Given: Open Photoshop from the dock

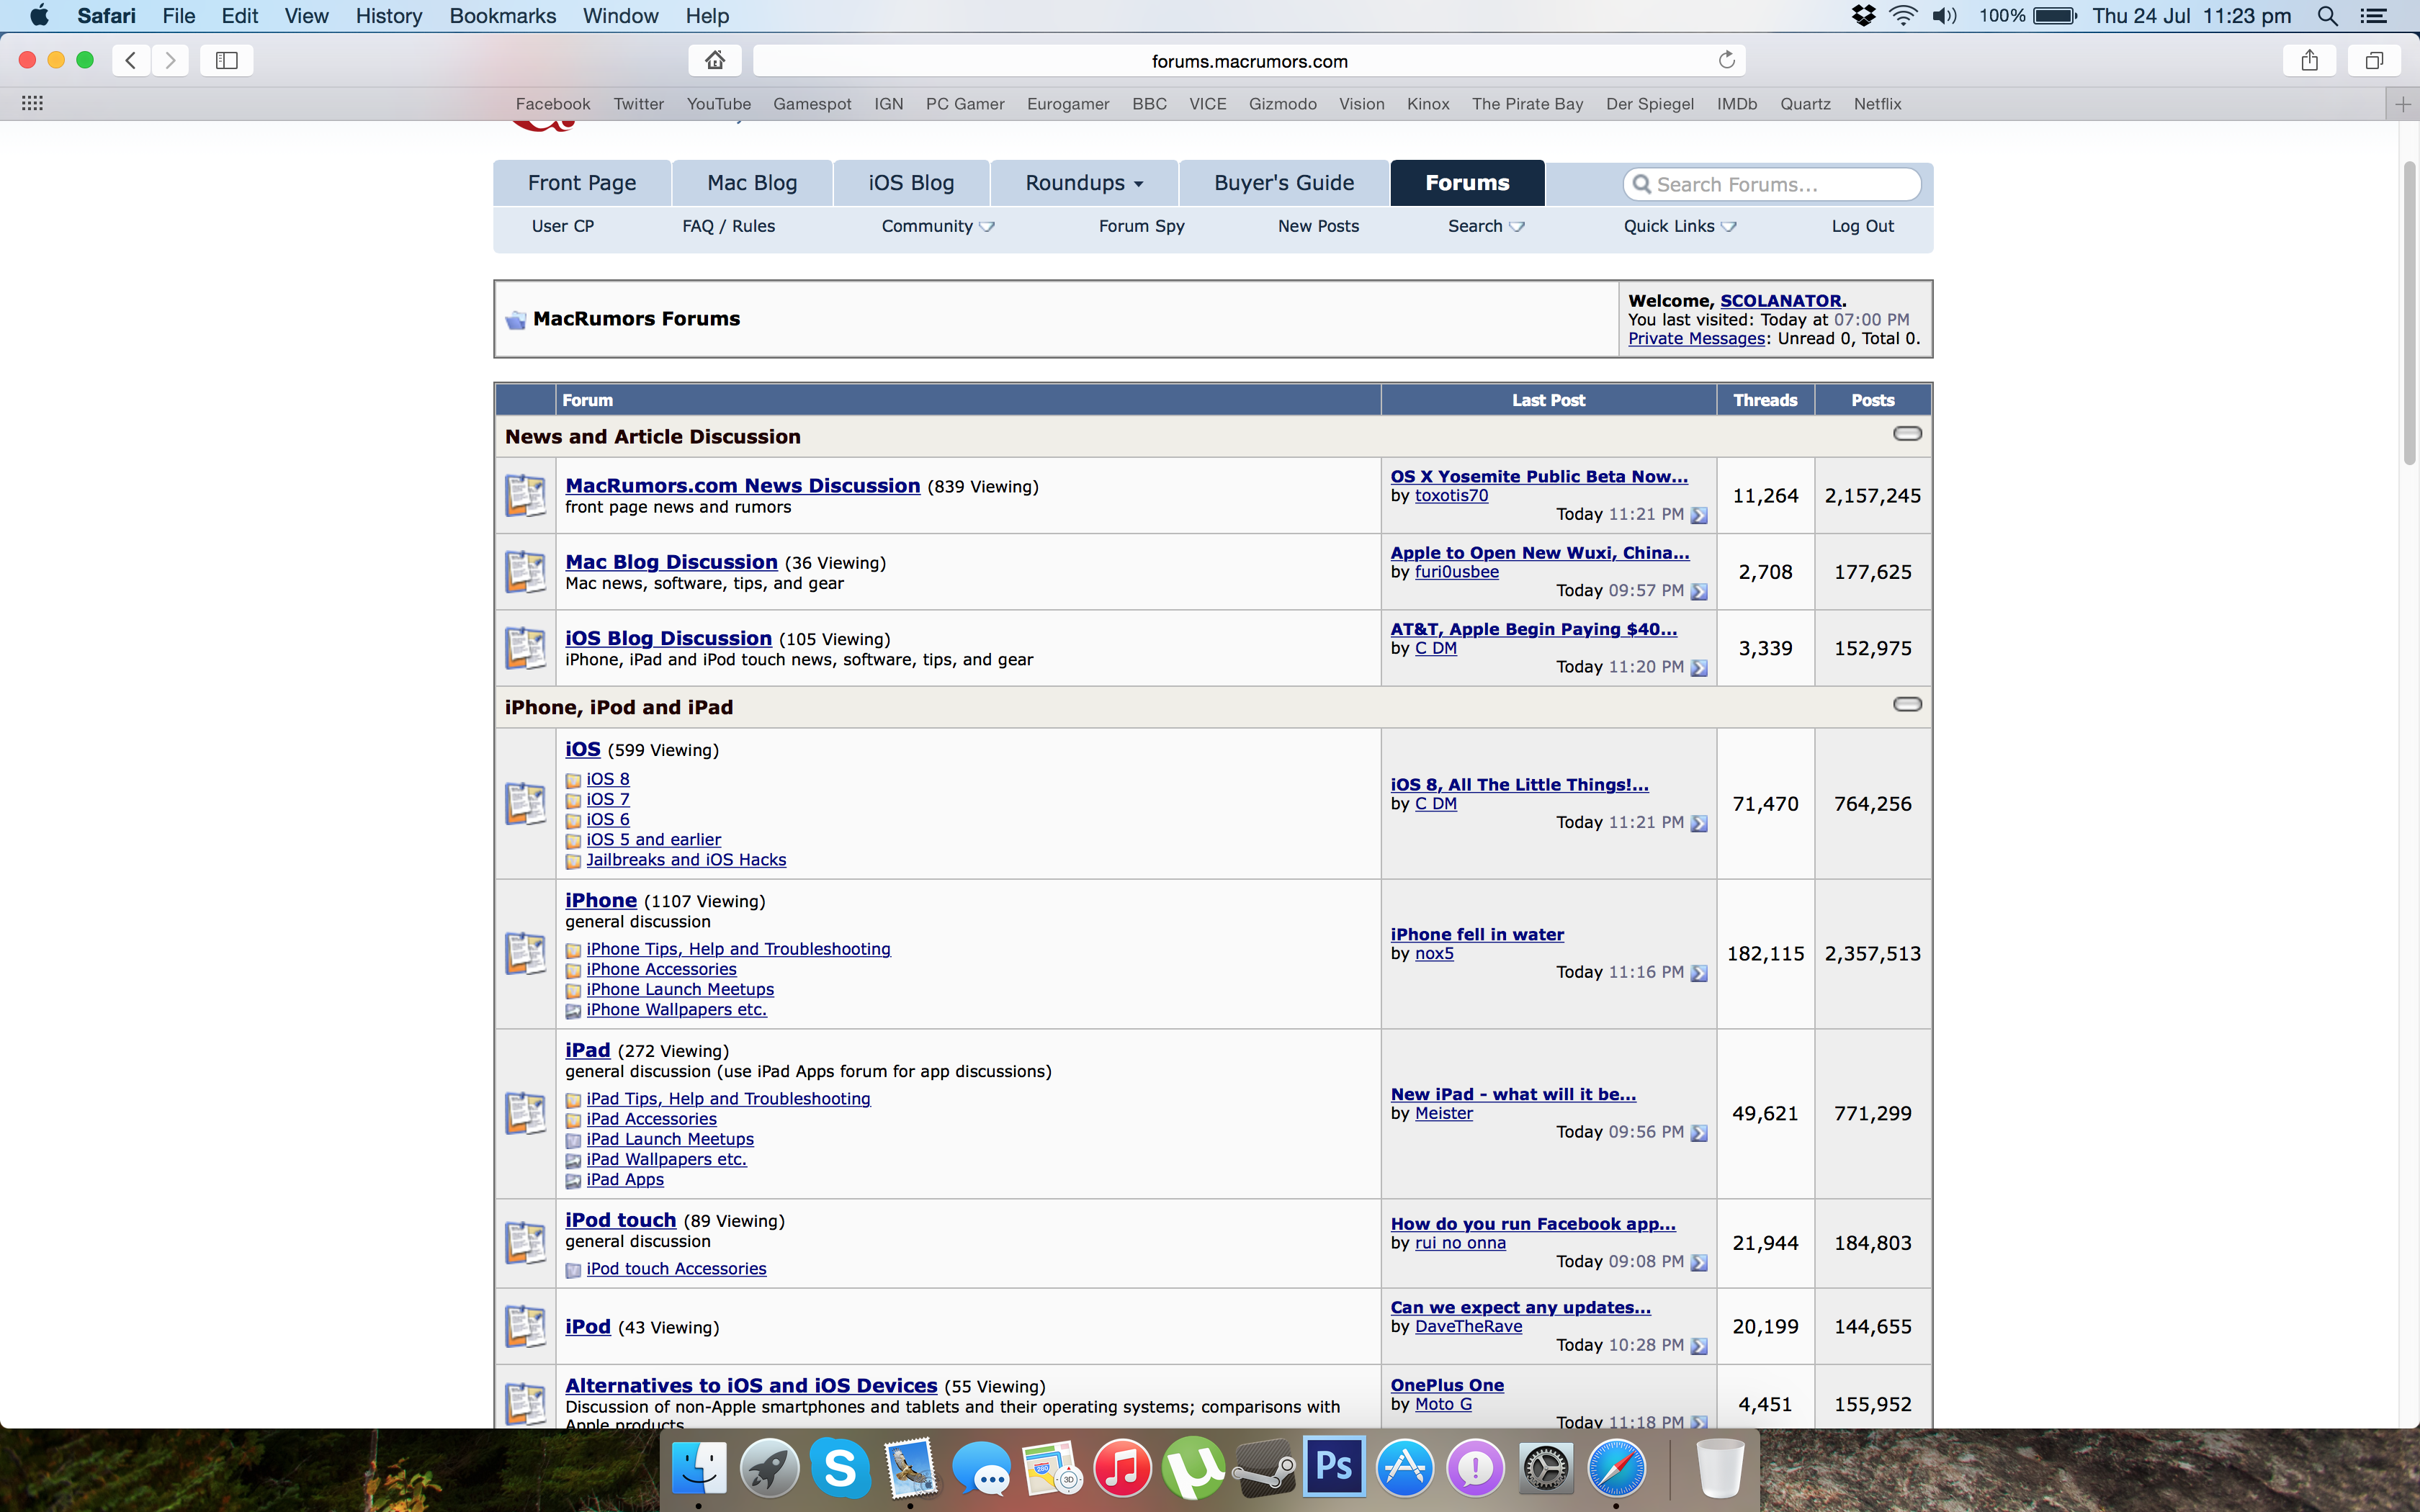Looking at the screenshot, I should 1334,1467.
